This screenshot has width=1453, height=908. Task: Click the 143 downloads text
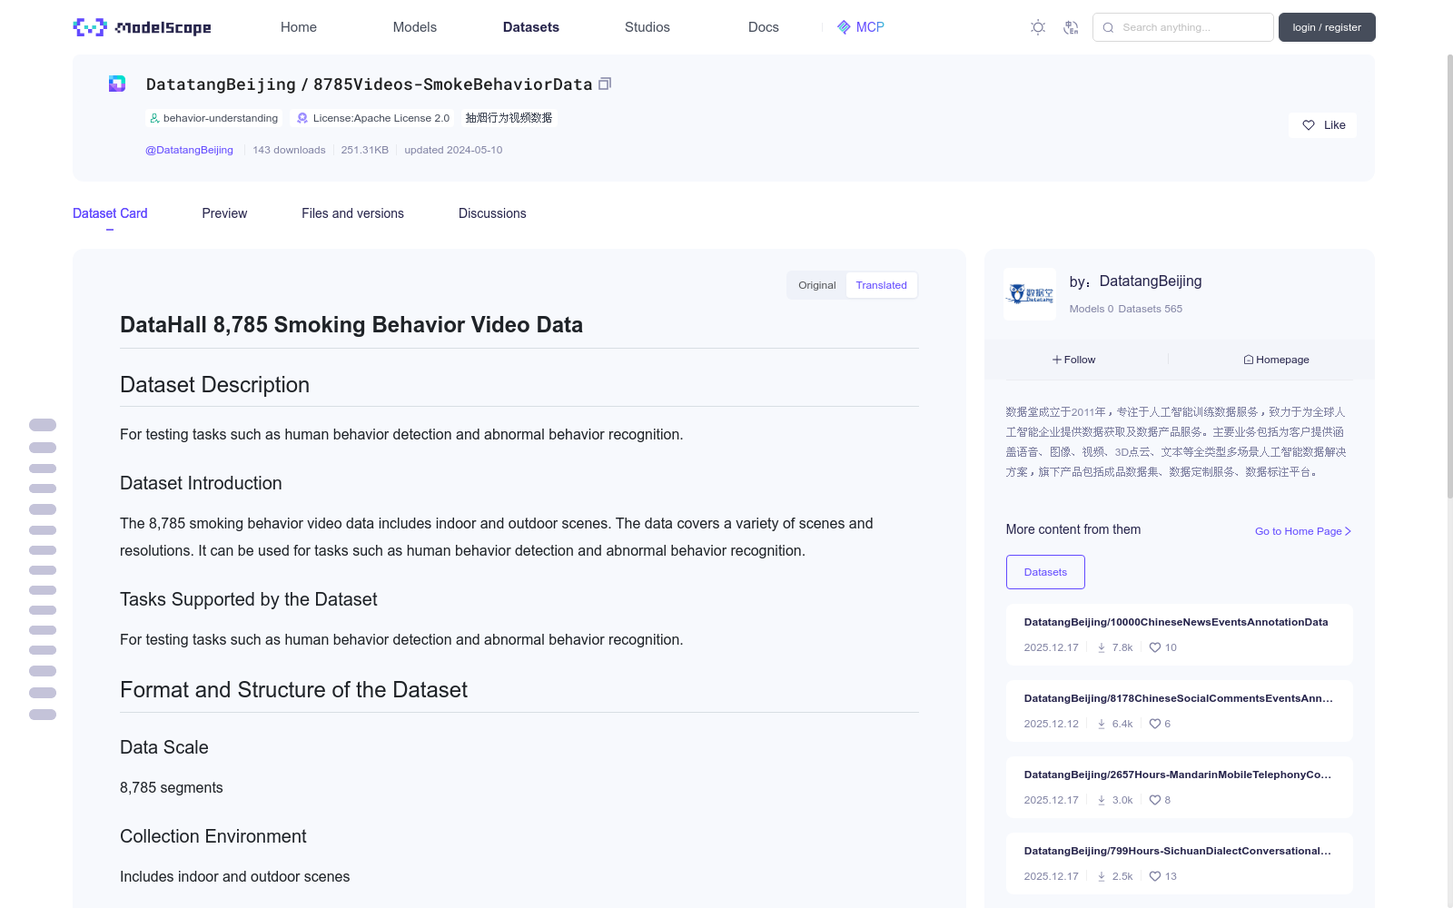pos(289,150)
